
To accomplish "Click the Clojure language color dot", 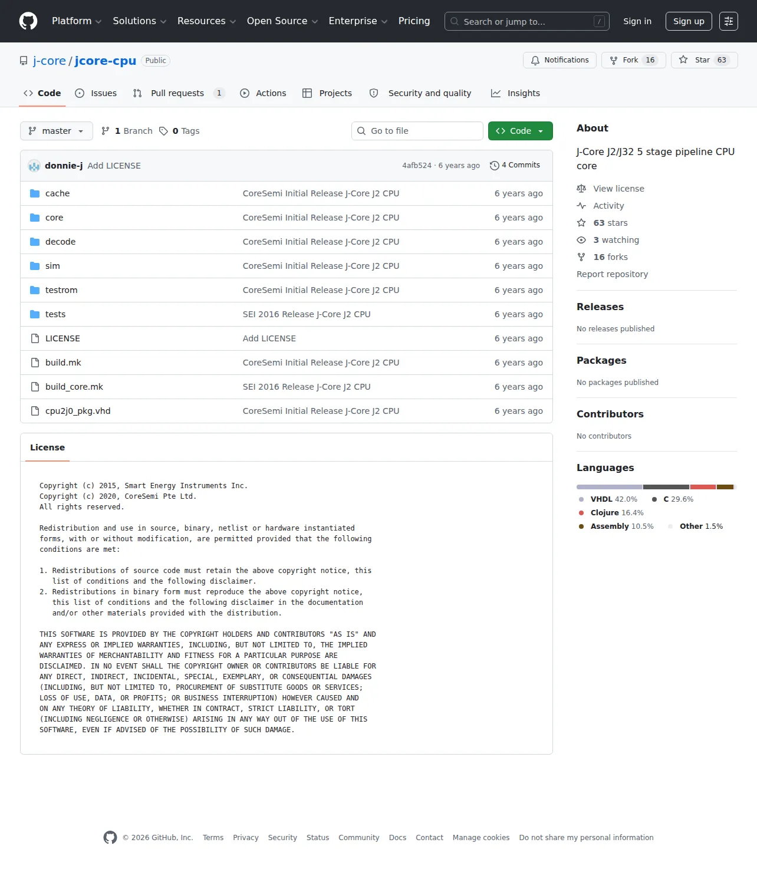I will pos(581,513).
